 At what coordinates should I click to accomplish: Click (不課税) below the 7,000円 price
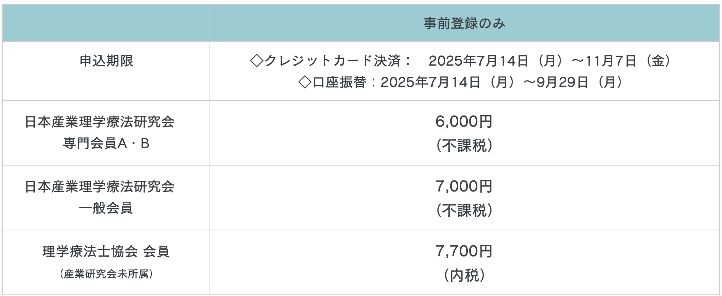(464, 211)
